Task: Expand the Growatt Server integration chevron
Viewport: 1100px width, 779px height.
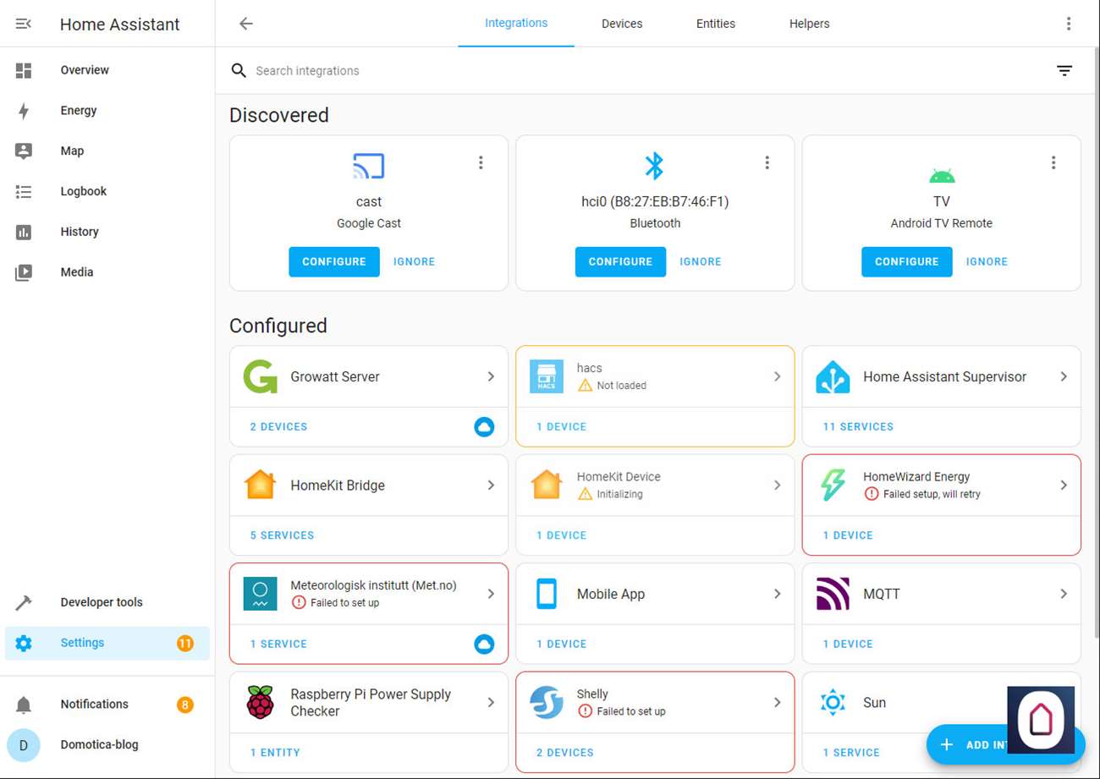Action: click(491, 376)
